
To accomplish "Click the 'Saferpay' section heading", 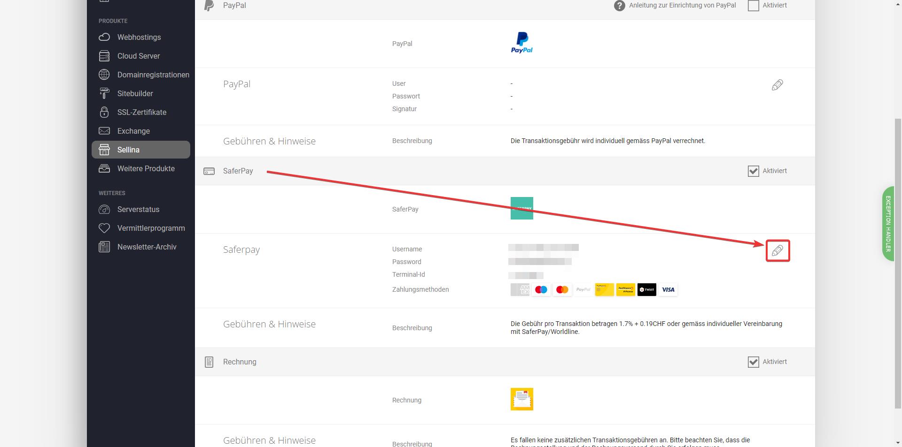I will 241,250.
